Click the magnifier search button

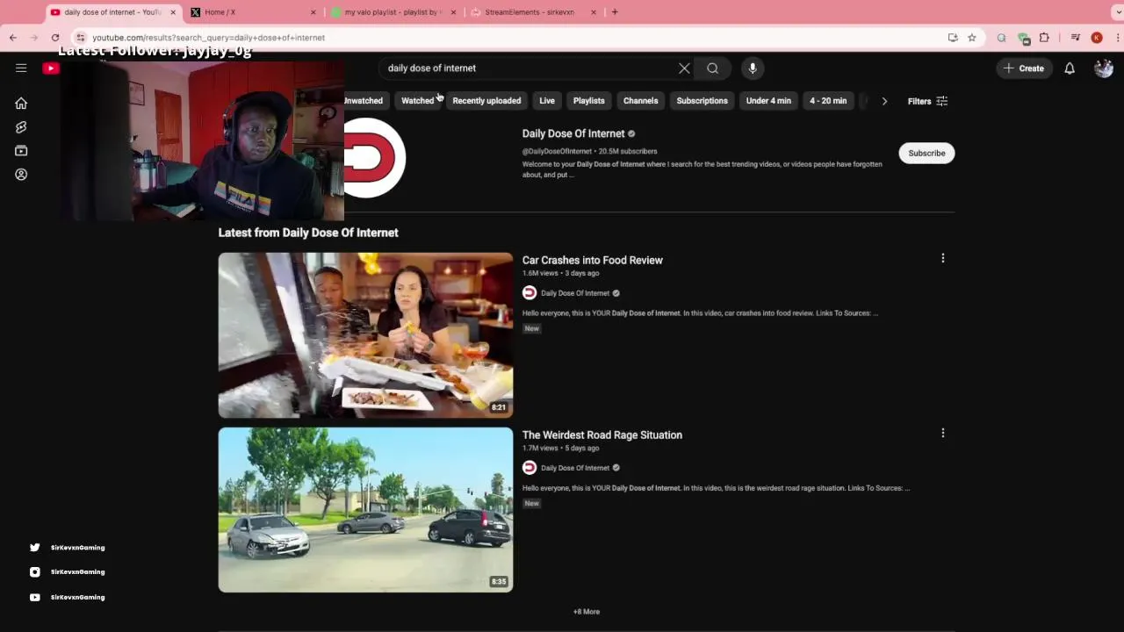tap(713, 68)
